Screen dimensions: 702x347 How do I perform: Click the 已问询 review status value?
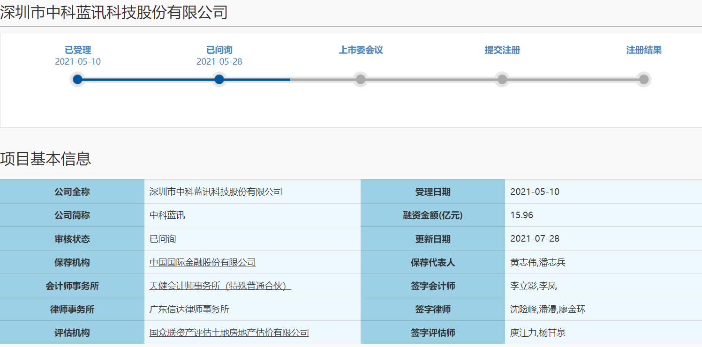point(163,239)
